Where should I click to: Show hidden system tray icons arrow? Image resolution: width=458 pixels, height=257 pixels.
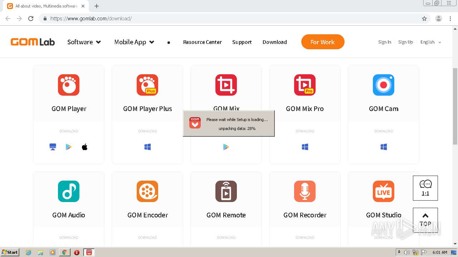399,252
